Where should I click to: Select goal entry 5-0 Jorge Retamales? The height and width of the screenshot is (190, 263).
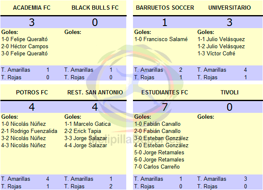[159, 153]
